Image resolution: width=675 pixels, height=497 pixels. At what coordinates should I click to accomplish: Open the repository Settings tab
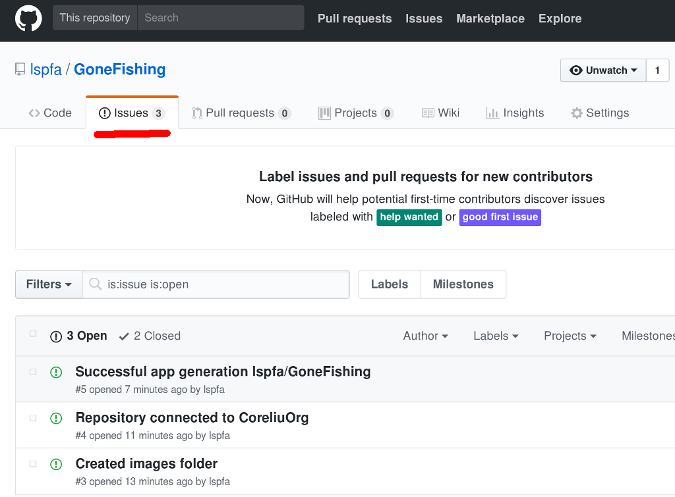[600, 113]
